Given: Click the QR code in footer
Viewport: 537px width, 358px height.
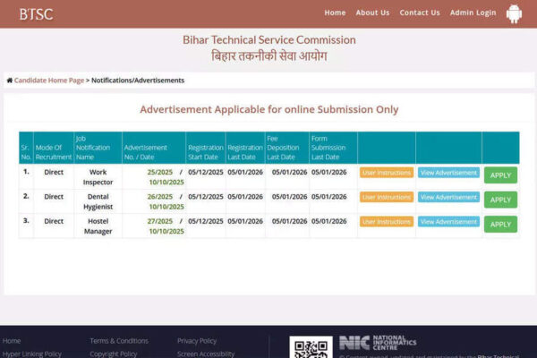Looking at the screenshot, I should pos(311,347).
